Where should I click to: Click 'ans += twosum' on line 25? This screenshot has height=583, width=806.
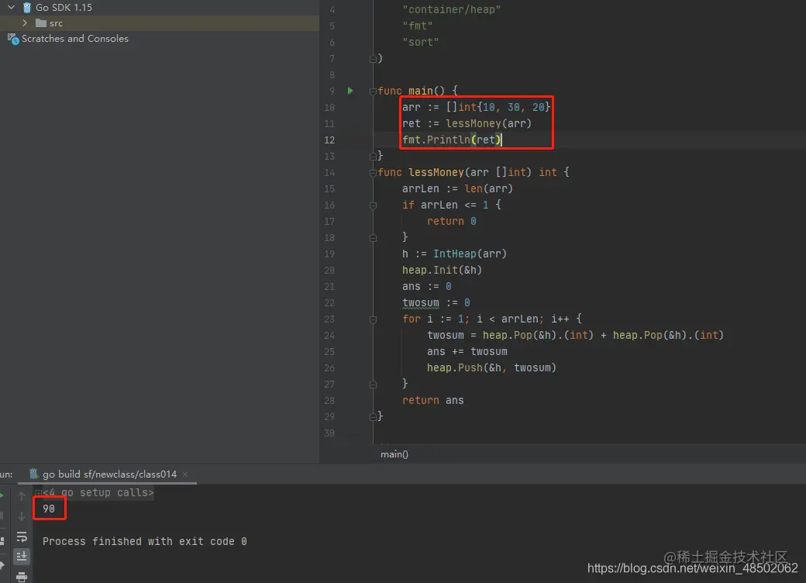point(467,352)
